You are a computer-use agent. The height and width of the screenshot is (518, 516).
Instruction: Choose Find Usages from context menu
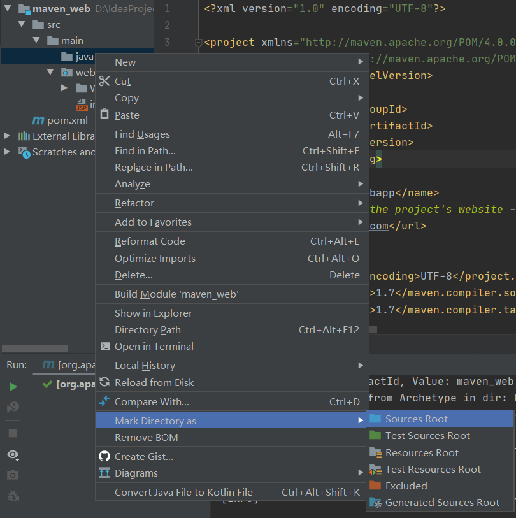232,134
